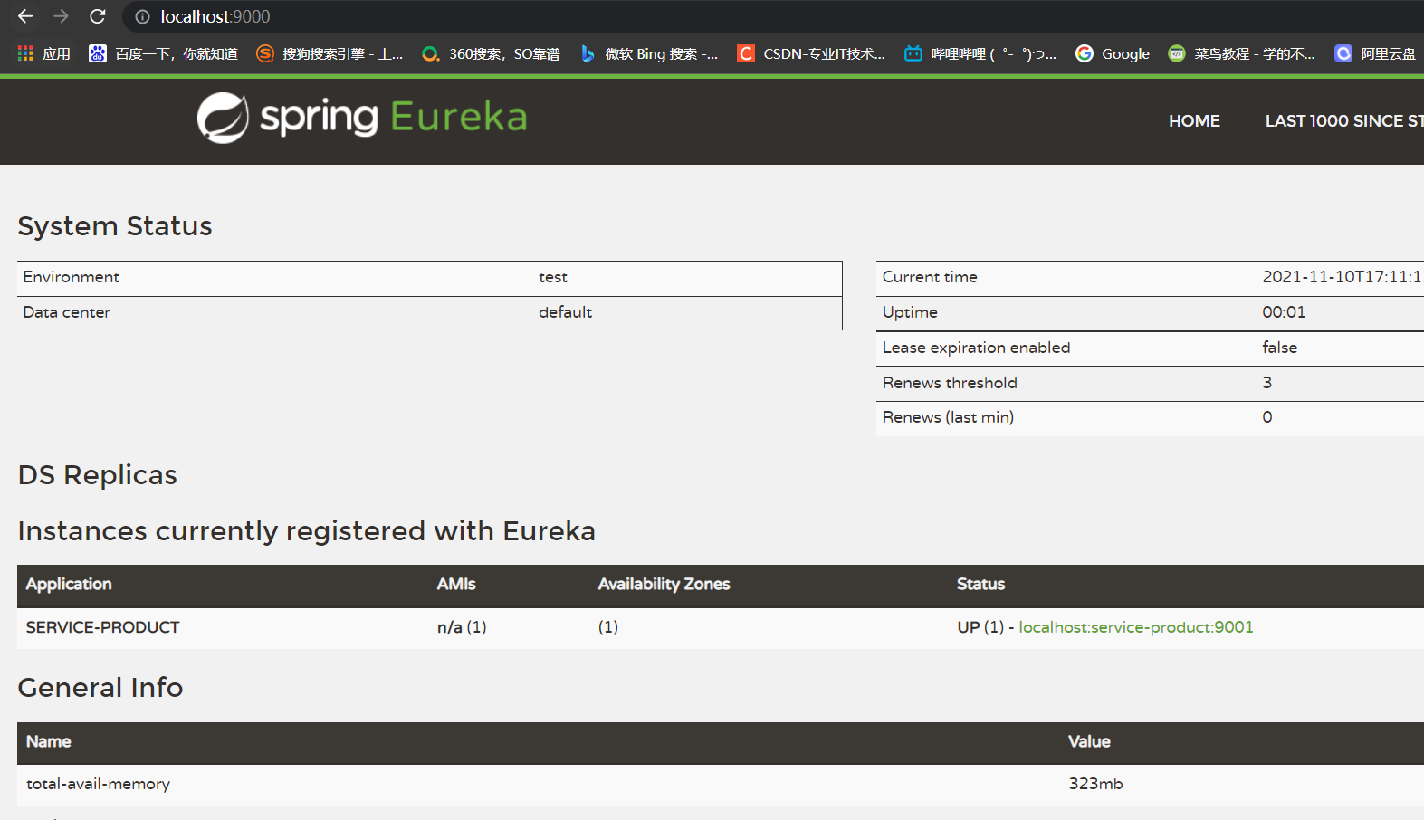Select the 'n/a (1)' AMIs cell

(462, 627)
